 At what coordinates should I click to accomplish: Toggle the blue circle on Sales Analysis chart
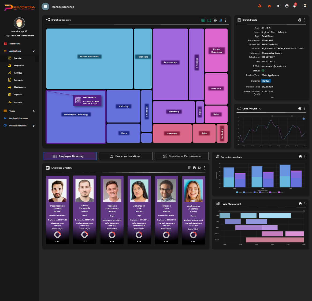304,119
